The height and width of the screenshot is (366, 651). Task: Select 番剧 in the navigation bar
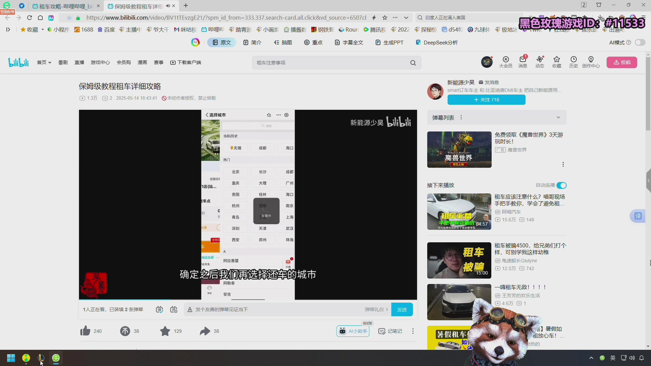(63, 62)
